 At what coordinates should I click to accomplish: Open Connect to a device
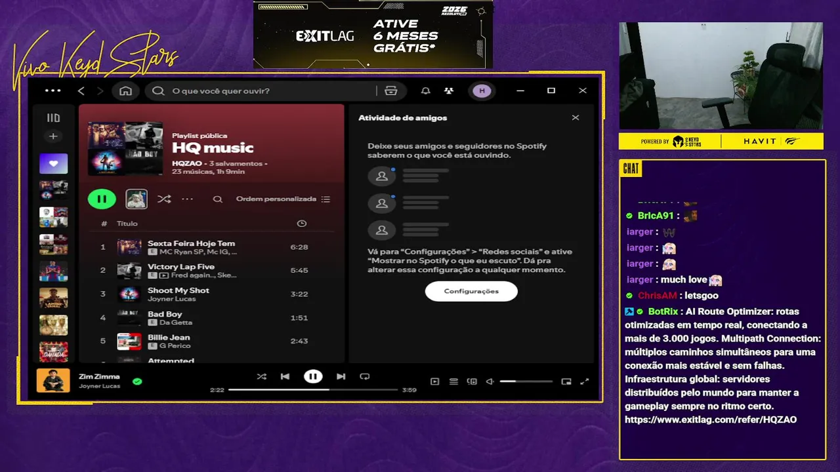coord(472,382)
